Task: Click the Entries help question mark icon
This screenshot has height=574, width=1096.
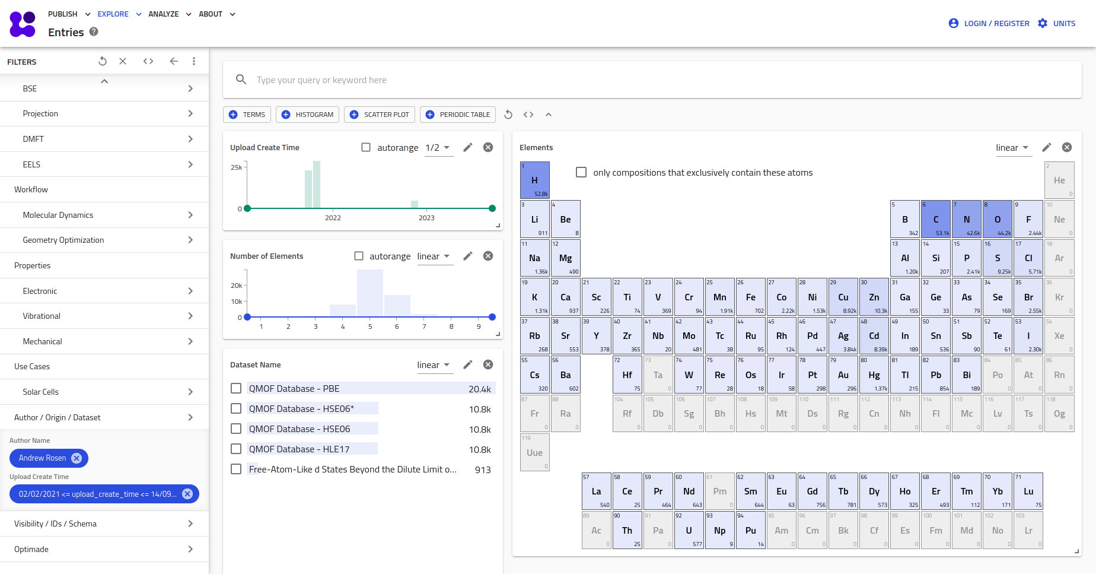Action: [94, 32]
